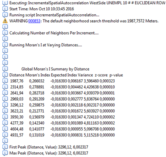Select Global Moran's I Summary by Distance heading
The width and height of the screenshot is (166, 157).
[55, 69]
